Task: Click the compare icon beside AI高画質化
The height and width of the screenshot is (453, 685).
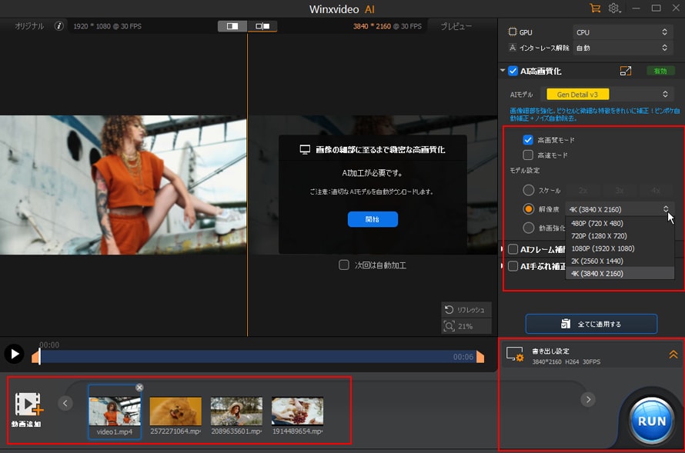Action: pyautogui.click(x=626, y=71)
